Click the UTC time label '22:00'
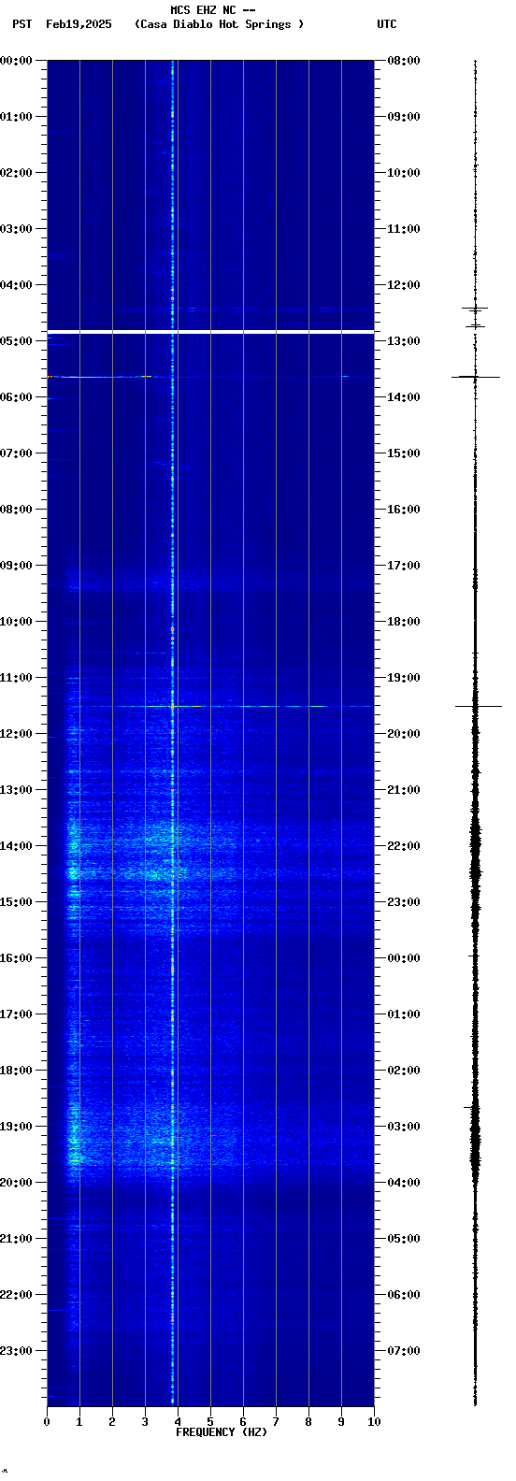The height and width of the screenshot is (1481, 516). click(x=404, y=846)
